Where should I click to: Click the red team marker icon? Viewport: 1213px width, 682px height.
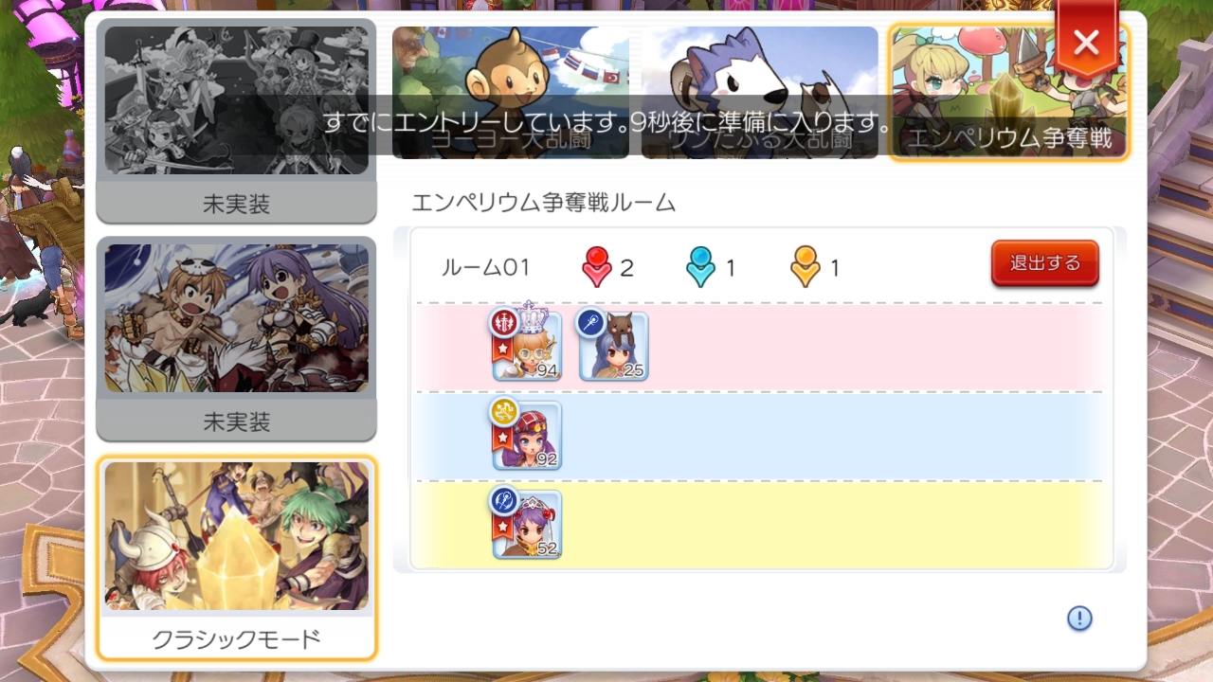click(596, 267)
